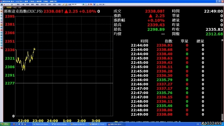The height and width of the screenshot is (126, 224).
Task: Click the index value 2336.15 in the table
Action: pyautogui.click(x=164, y=97)
